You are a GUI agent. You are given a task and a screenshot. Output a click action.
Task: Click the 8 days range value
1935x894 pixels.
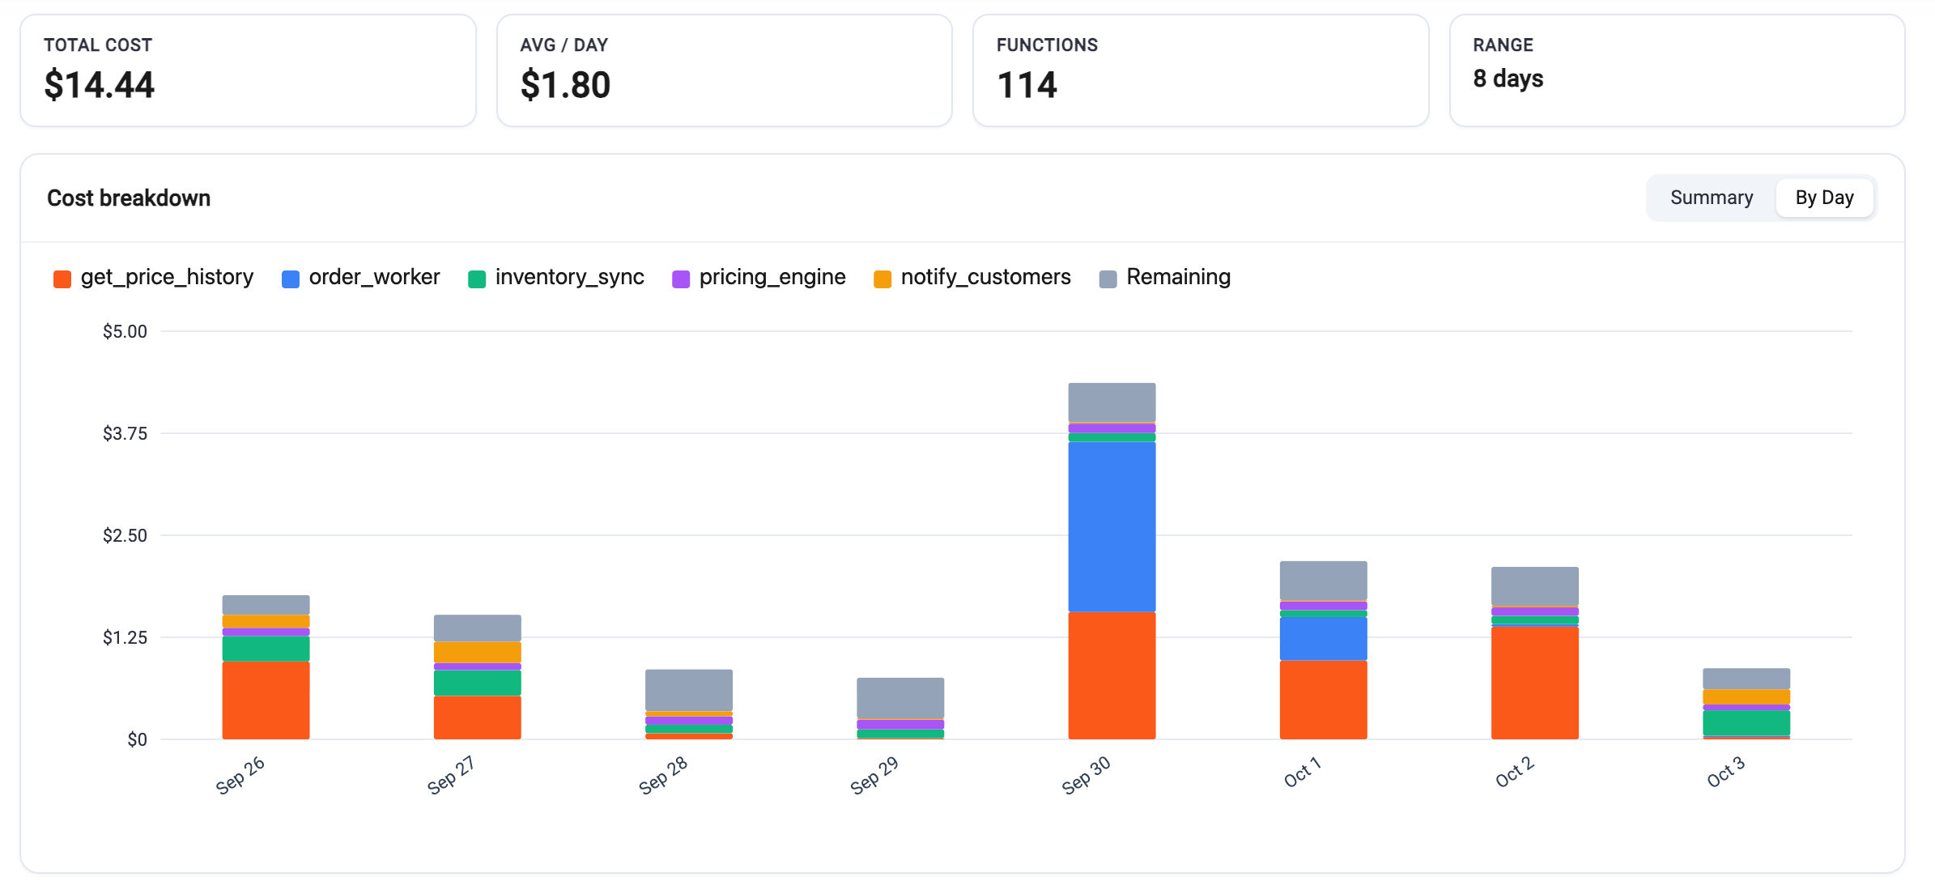[x=1508, y=79]
